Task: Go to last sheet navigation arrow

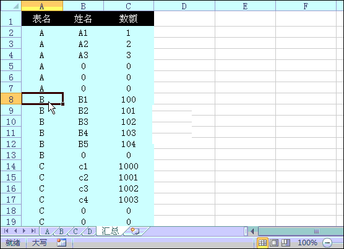Action: tap(33, 231)
